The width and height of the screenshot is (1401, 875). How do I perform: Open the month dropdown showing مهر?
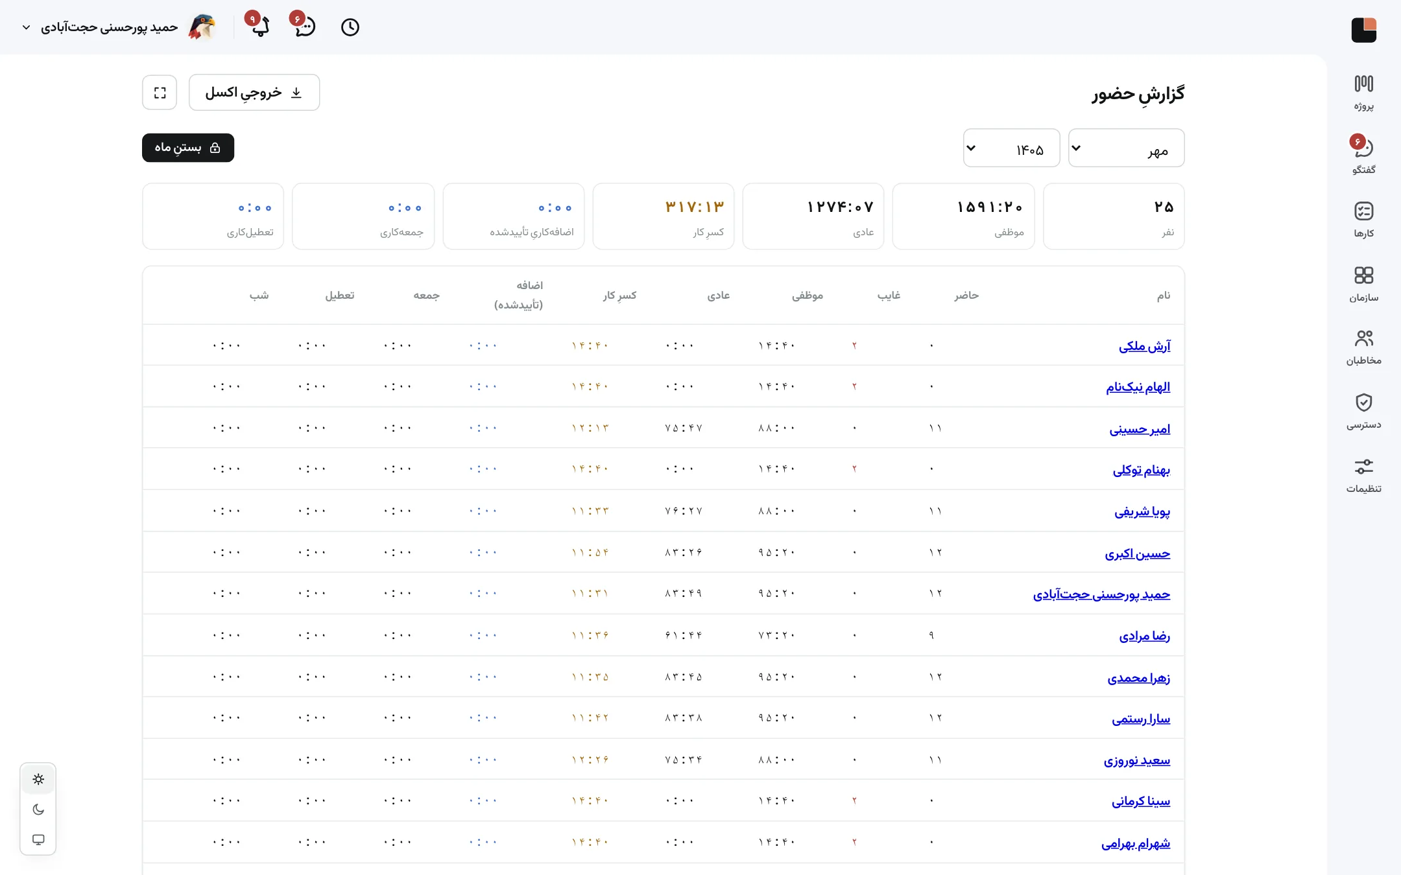(1126, 148)
